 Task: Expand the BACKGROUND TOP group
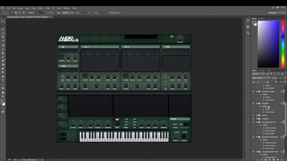click(x=257, y=122)
